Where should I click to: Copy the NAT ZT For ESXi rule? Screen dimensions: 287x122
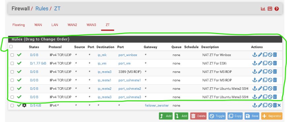[265, 63]
